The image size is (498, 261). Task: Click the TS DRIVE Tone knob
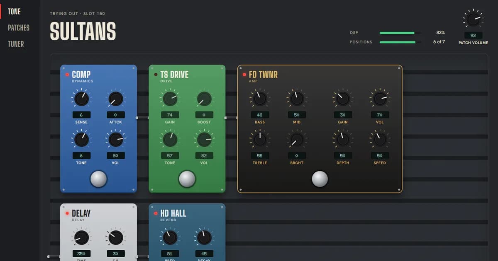(x=170, y=139)
